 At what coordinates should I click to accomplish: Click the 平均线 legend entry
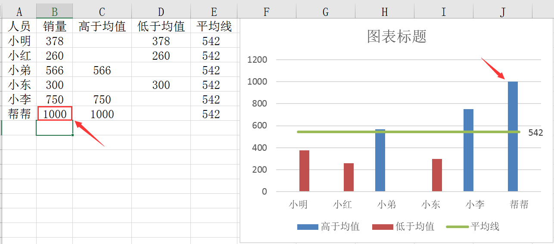click(x=473, y=226)
